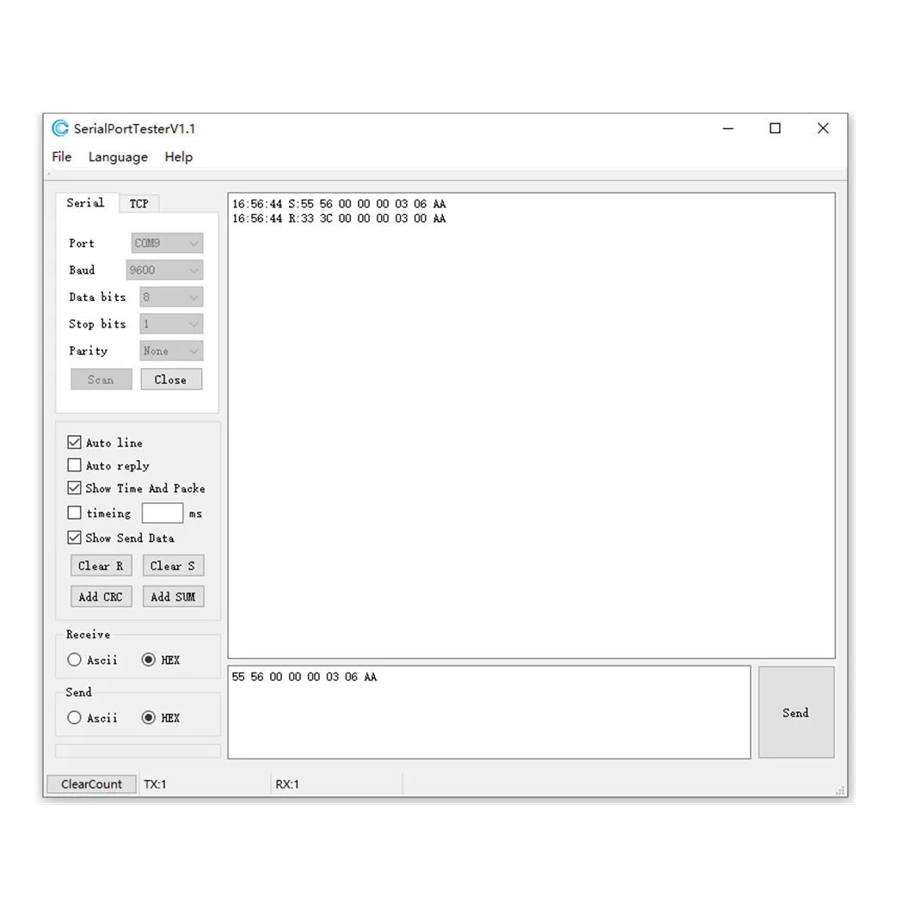Click the ClearCount button in status bar

91,783
